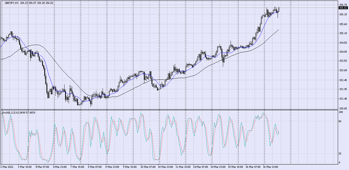Select the 8 Mar 07:00 time label
This screenshot has width=349, height=170.
[95, 166]
